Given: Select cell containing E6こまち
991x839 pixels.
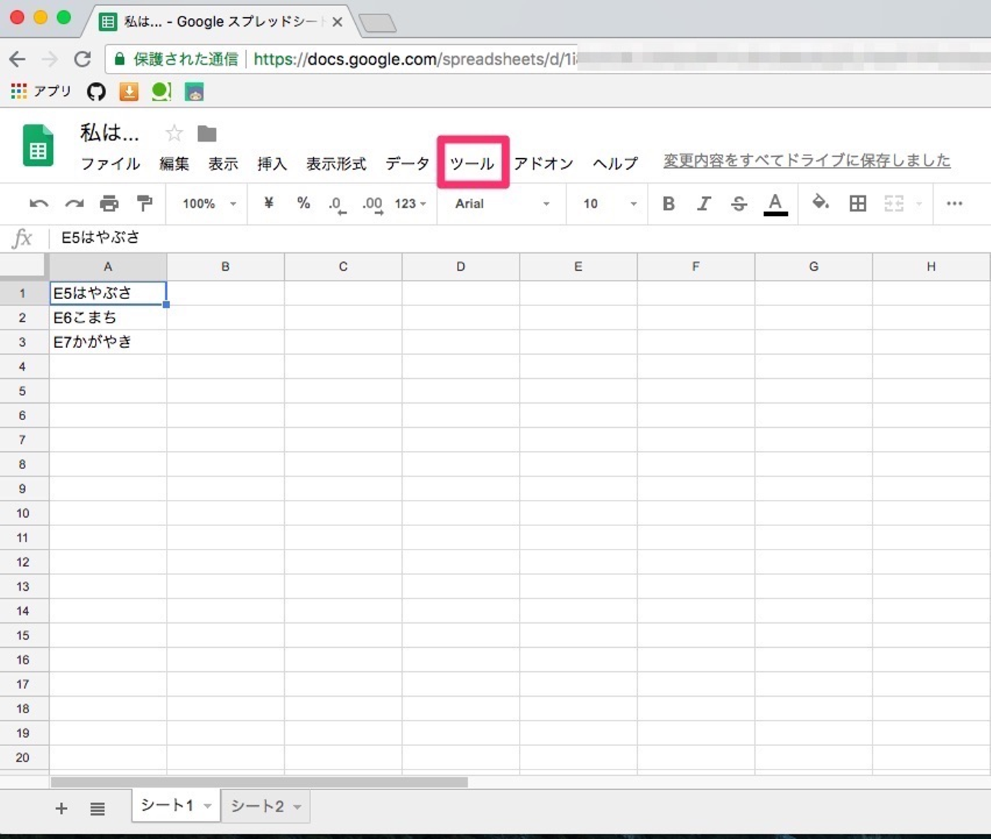Looking at the screenshot, I should pos(108,318).
